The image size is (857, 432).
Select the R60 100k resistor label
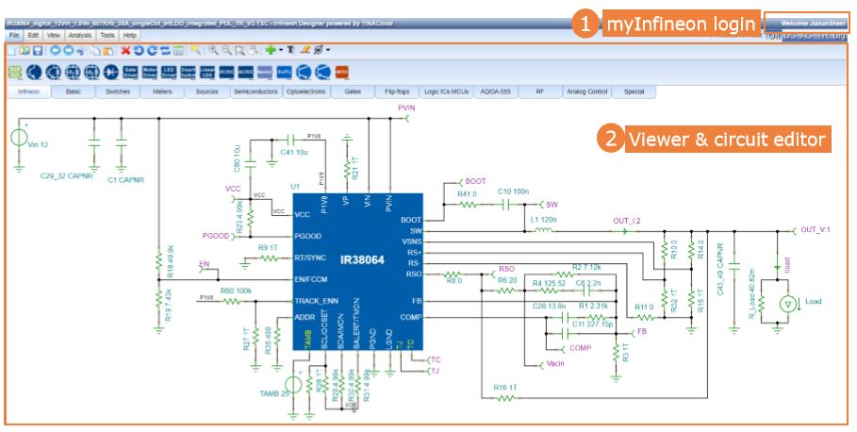click(236, 291)
